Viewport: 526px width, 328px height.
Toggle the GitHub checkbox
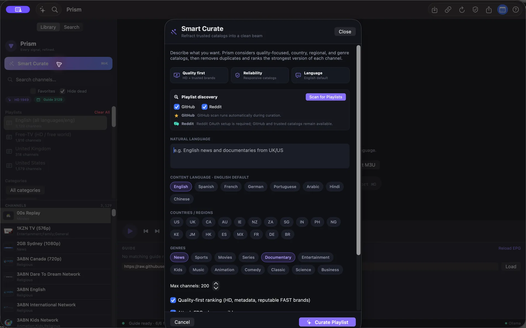(177, 107)
